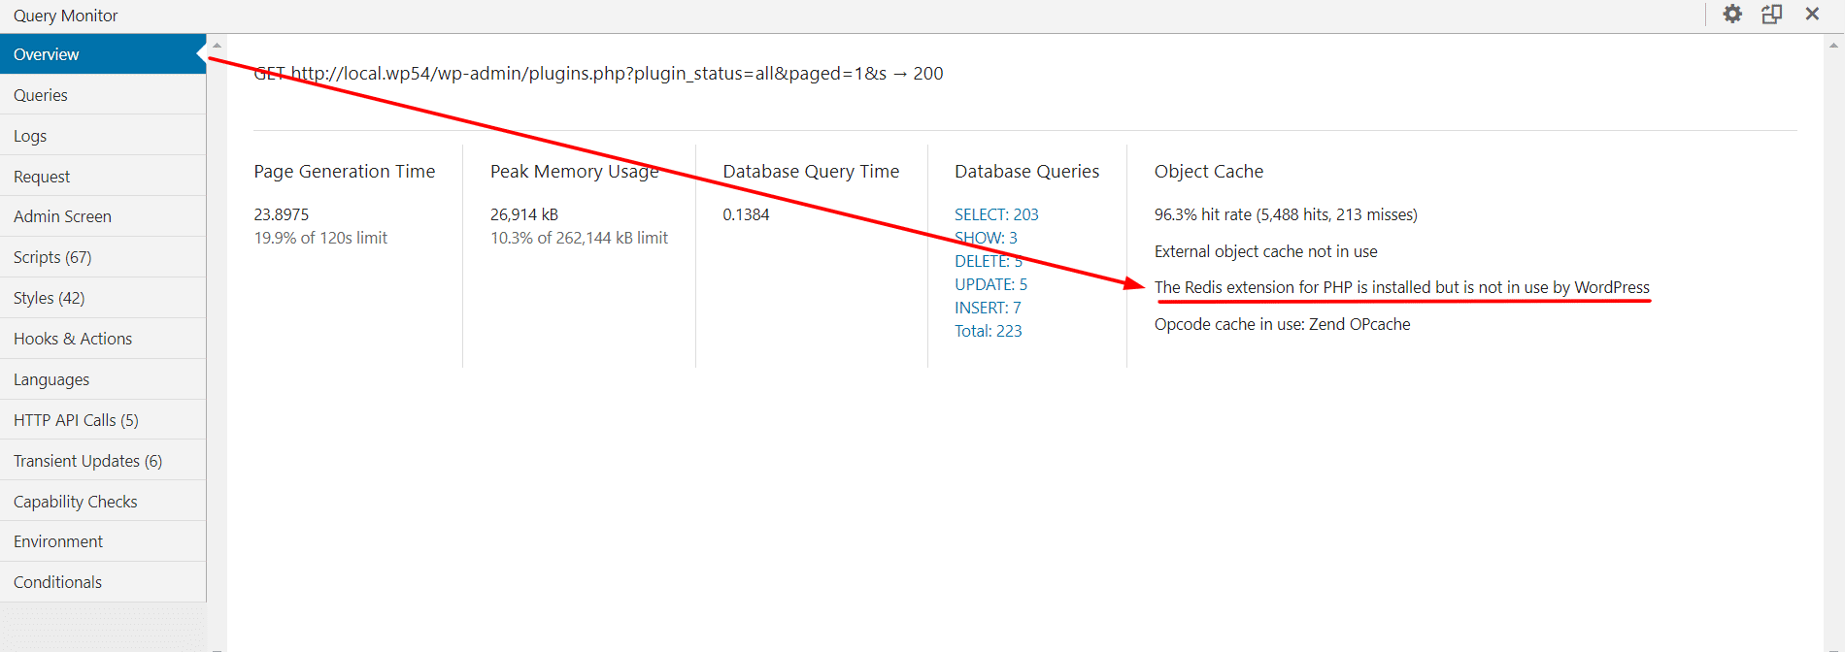1845x652 pixels.
Task: Click the Database Query Time heading
Action: [x=811, y=172]
